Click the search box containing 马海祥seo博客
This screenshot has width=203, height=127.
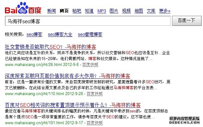click(88, 21)
